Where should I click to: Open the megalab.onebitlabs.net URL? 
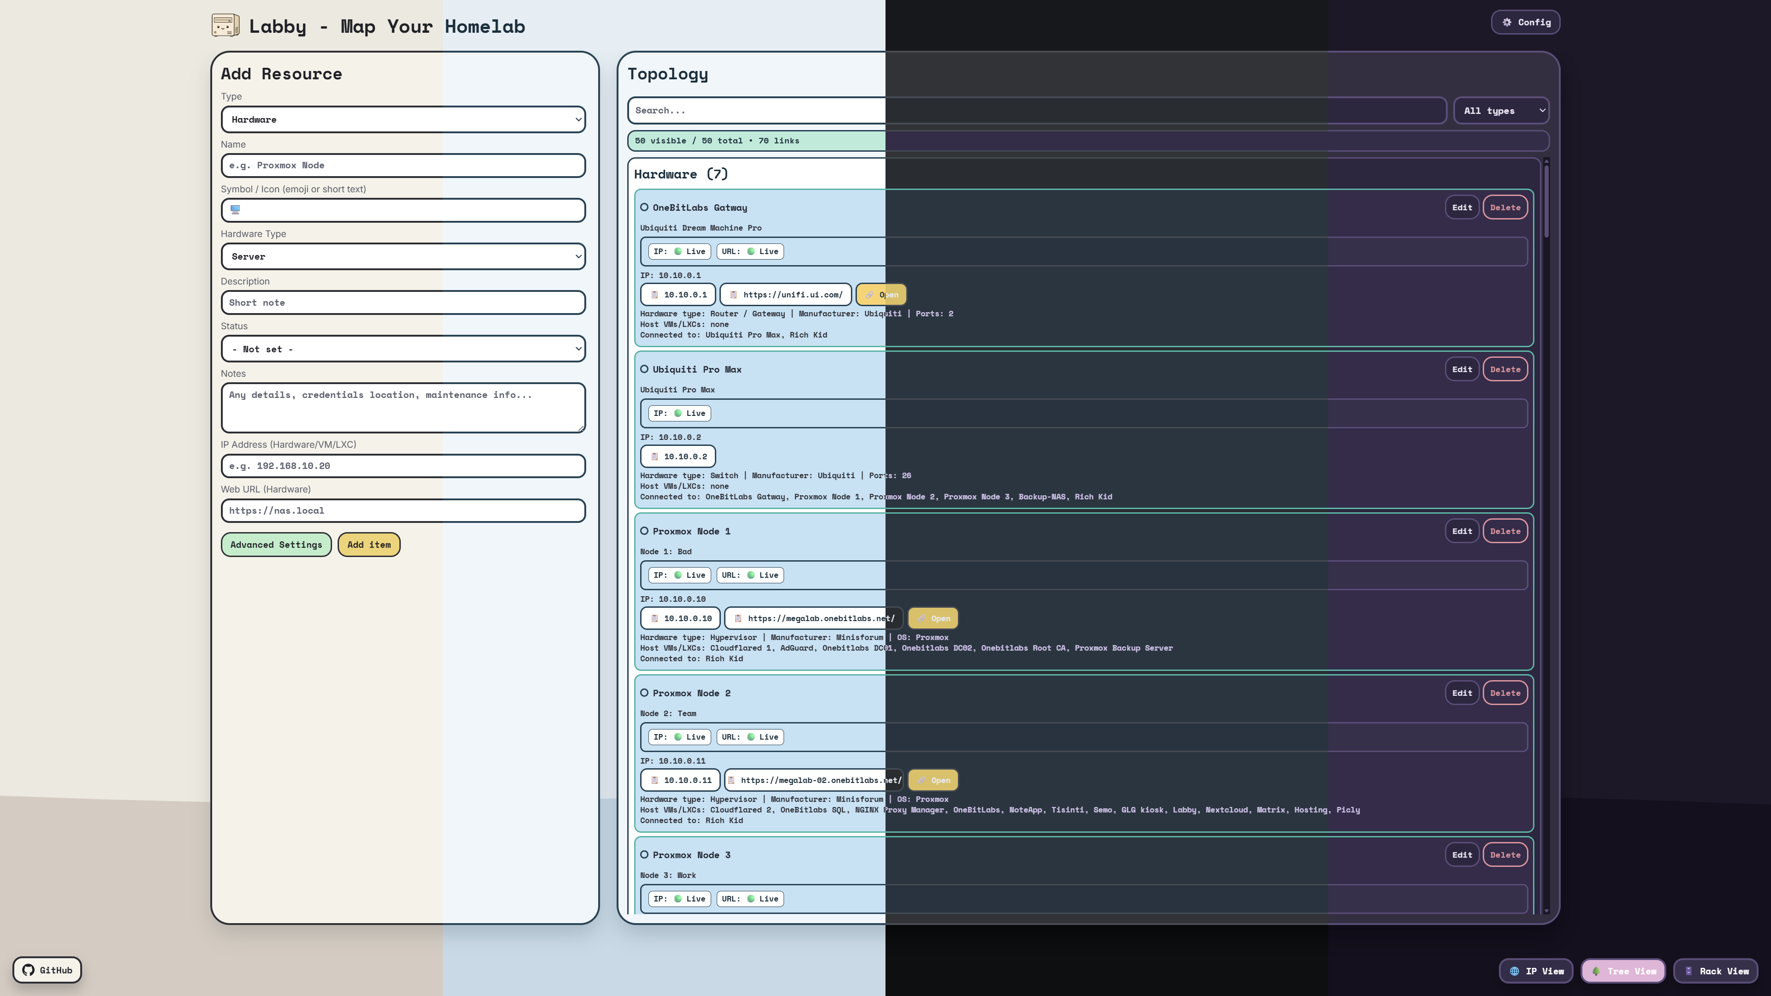(933, 619)
